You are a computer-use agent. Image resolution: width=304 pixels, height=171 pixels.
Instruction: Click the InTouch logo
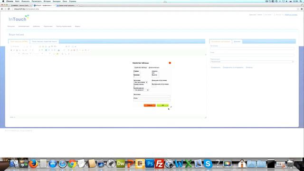point(19,19)
